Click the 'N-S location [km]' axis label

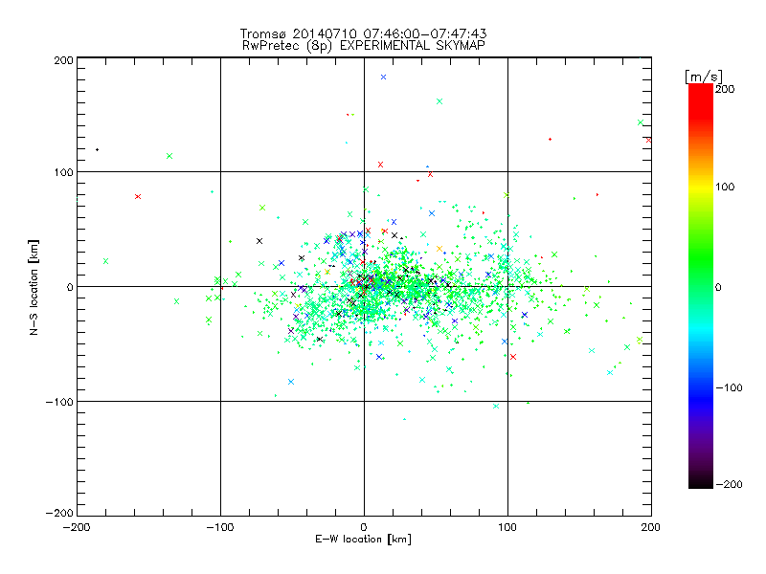(34, 287)
